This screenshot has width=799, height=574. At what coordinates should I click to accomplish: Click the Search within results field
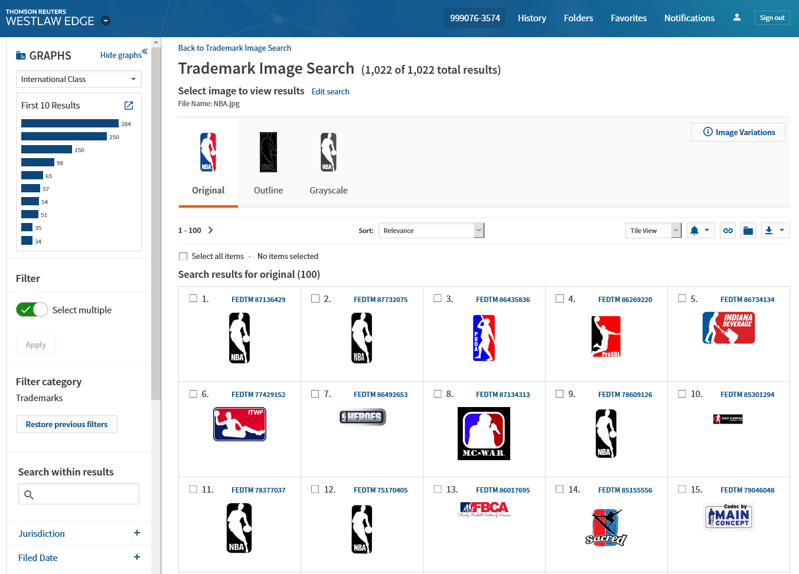point(79,494)
